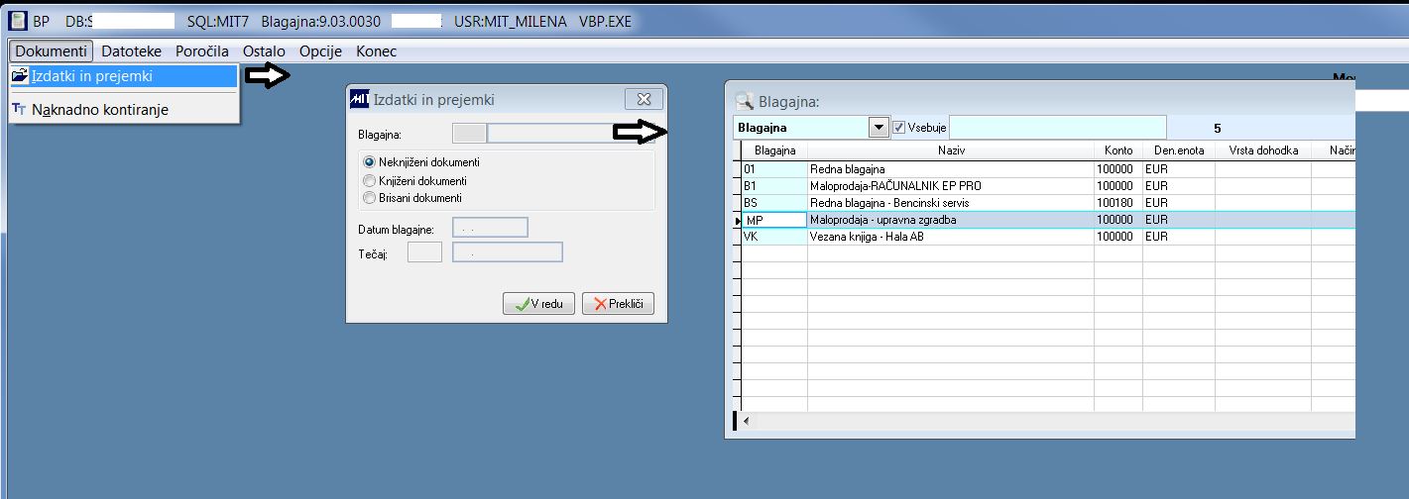Choose Naknadno kontiranje menu entry
The height and width of the screenshot is (499, 1409).
coord(100,110)
